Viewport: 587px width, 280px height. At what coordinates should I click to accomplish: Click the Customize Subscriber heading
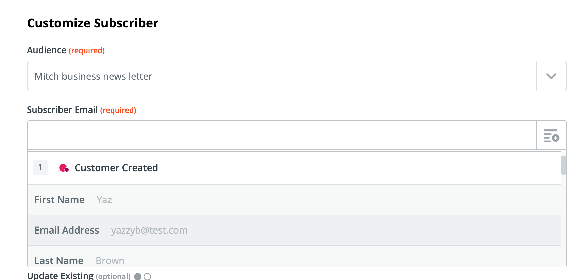(93, 23)
